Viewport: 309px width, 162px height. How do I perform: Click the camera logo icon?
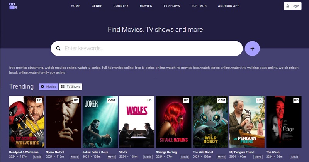[x=13, y=6]
